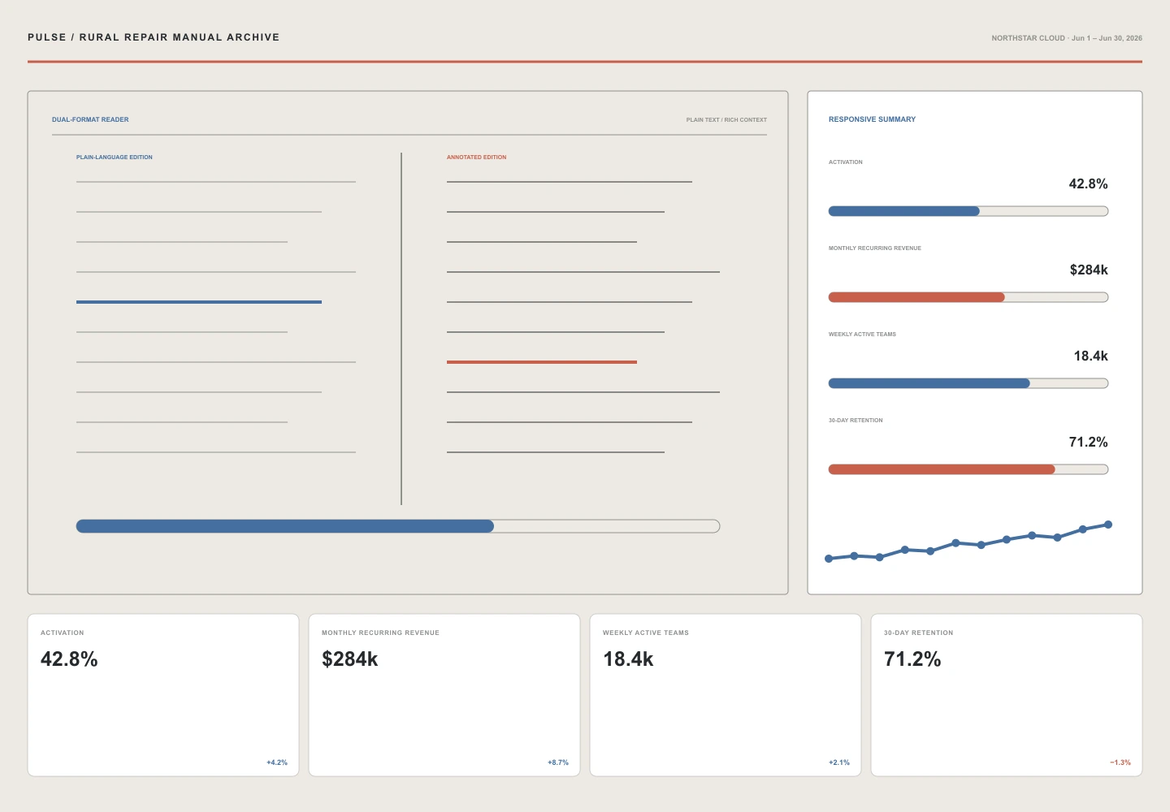Click the "ACTIVATION" label in Responsive Summary
The width and height of the screenshot is (1170, 812).
point(846,162)
